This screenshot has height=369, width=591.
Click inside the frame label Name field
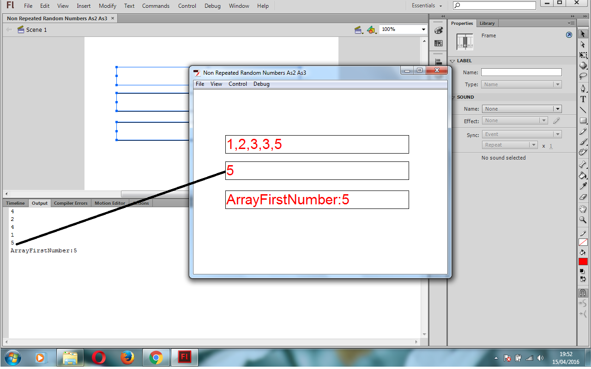click(x=522, y=72)
